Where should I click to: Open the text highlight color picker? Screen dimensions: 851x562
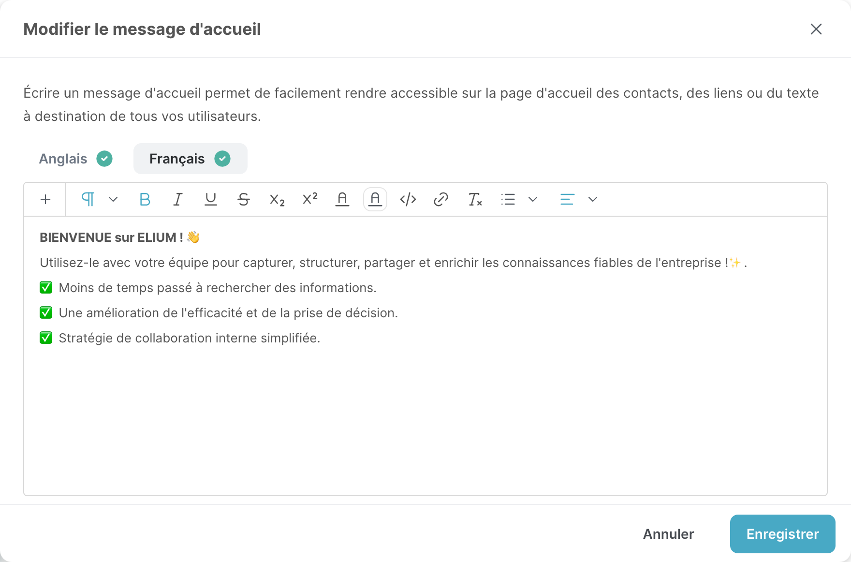[375, 199]
